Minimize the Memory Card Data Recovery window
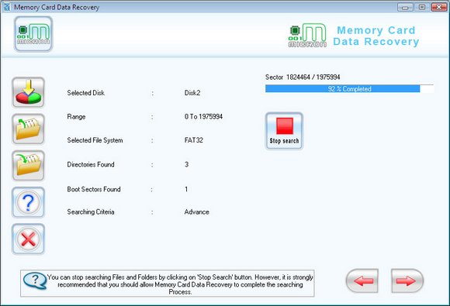Viewport: 450px width, 306px height. click(x=405, y=7)
